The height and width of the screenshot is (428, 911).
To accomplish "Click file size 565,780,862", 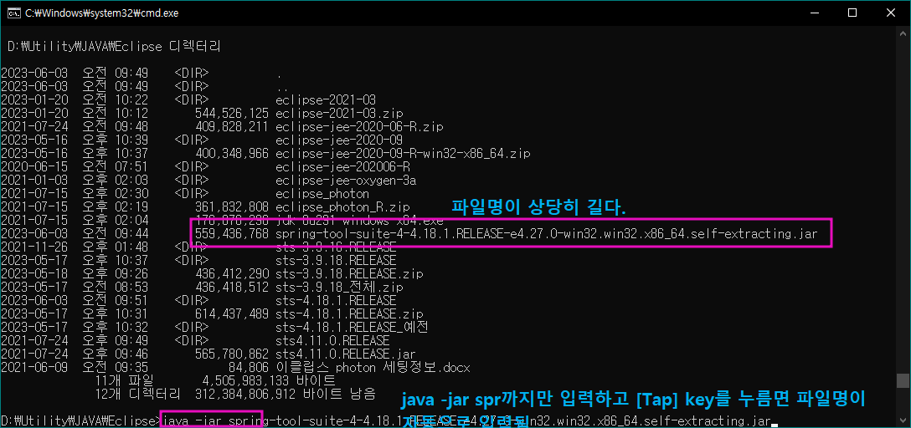I will pos(233,354).
